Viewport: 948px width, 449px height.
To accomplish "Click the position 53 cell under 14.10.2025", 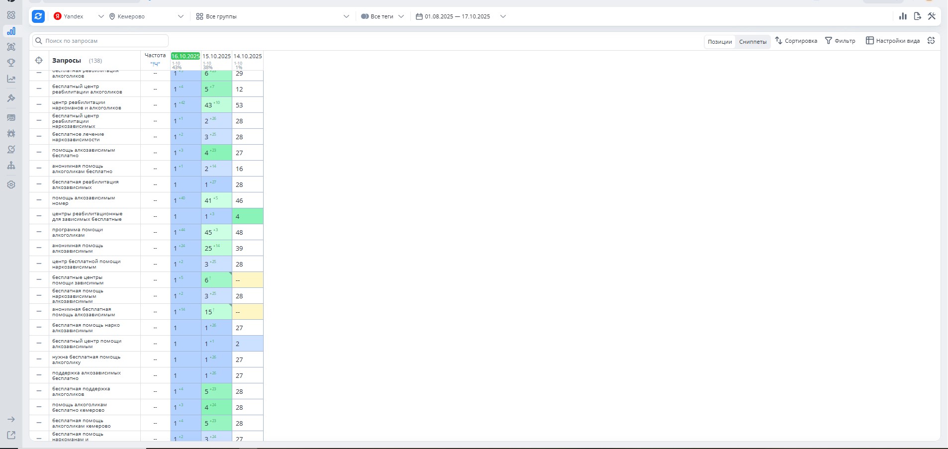I will click(x=248, y=105).
